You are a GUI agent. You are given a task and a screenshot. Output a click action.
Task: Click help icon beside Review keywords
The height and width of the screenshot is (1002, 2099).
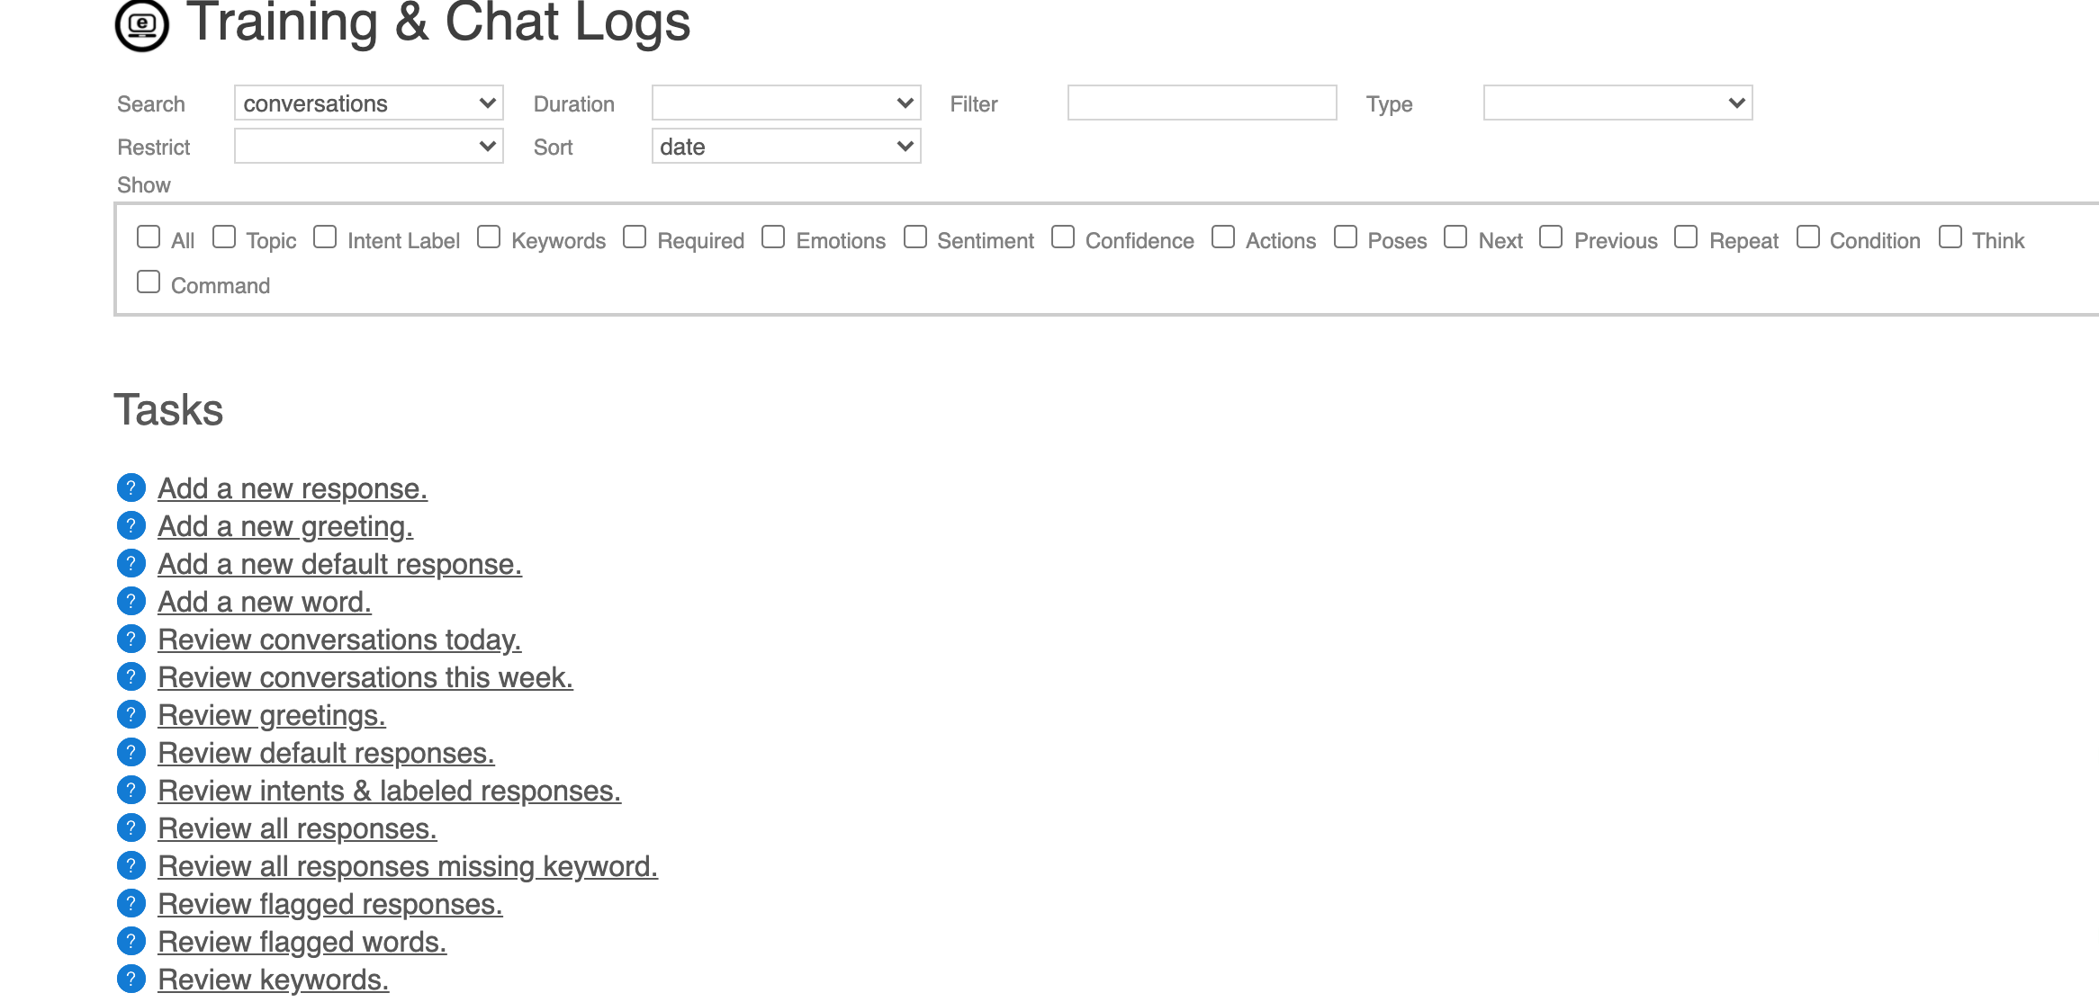click(131, 979)
